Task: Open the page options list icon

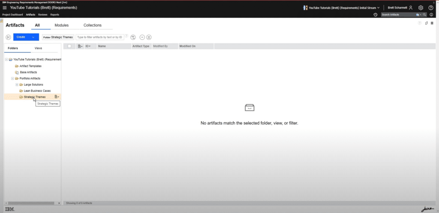Action: click(432, 23)
